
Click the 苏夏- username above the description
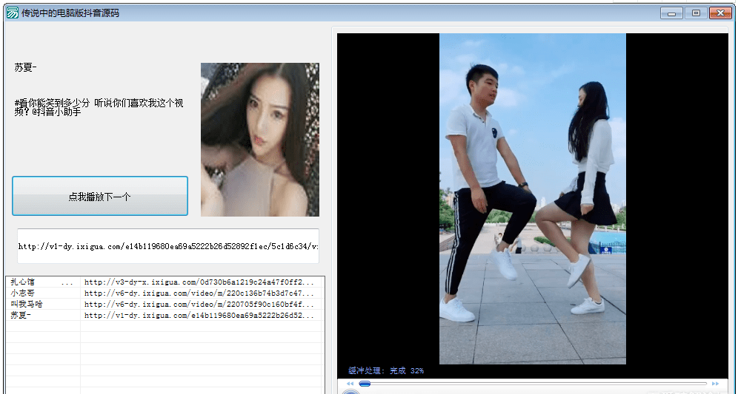(26, 68)
